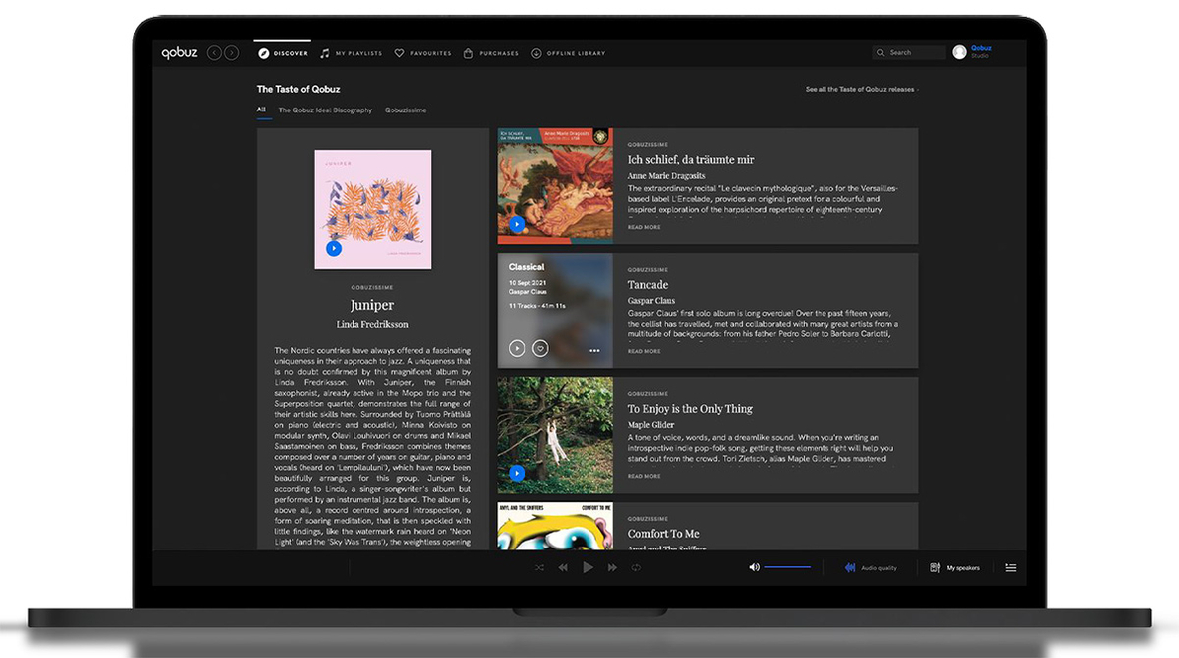Open My speakers output selection

[955, 567]
